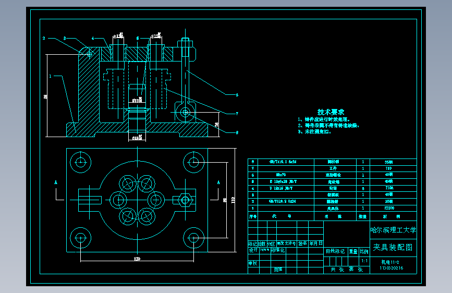Select the 110 vertical dimension text
The height and width of the screenshot is (293, 452).
233,200
